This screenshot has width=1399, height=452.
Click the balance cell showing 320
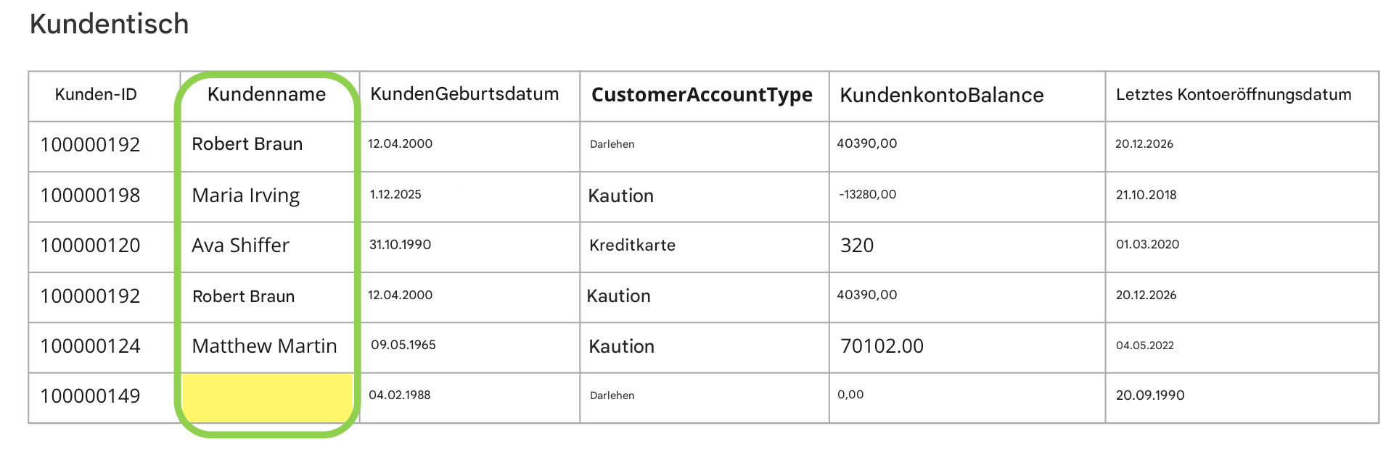[857, 246]
